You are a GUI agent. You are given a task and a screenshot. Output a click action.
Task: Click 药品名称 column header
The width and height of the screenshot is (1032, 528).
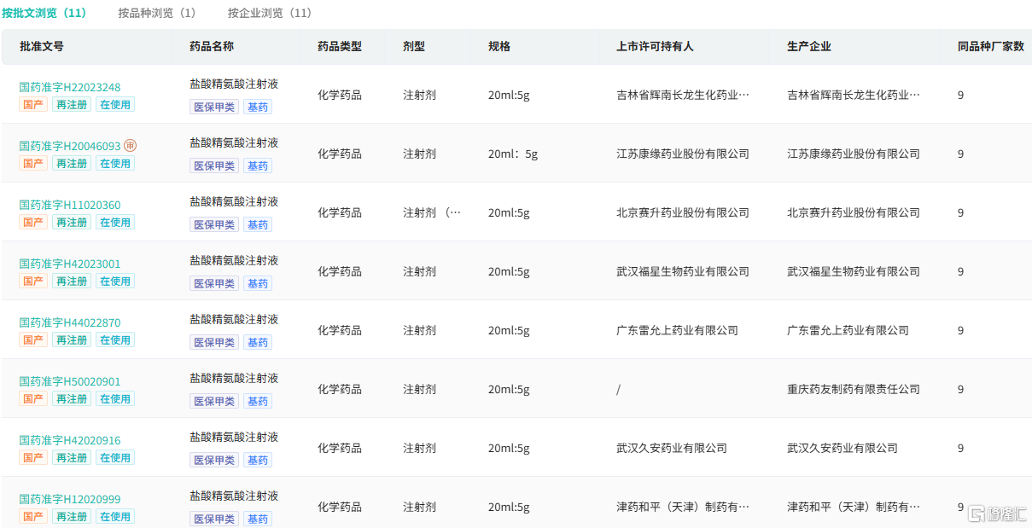212,47
